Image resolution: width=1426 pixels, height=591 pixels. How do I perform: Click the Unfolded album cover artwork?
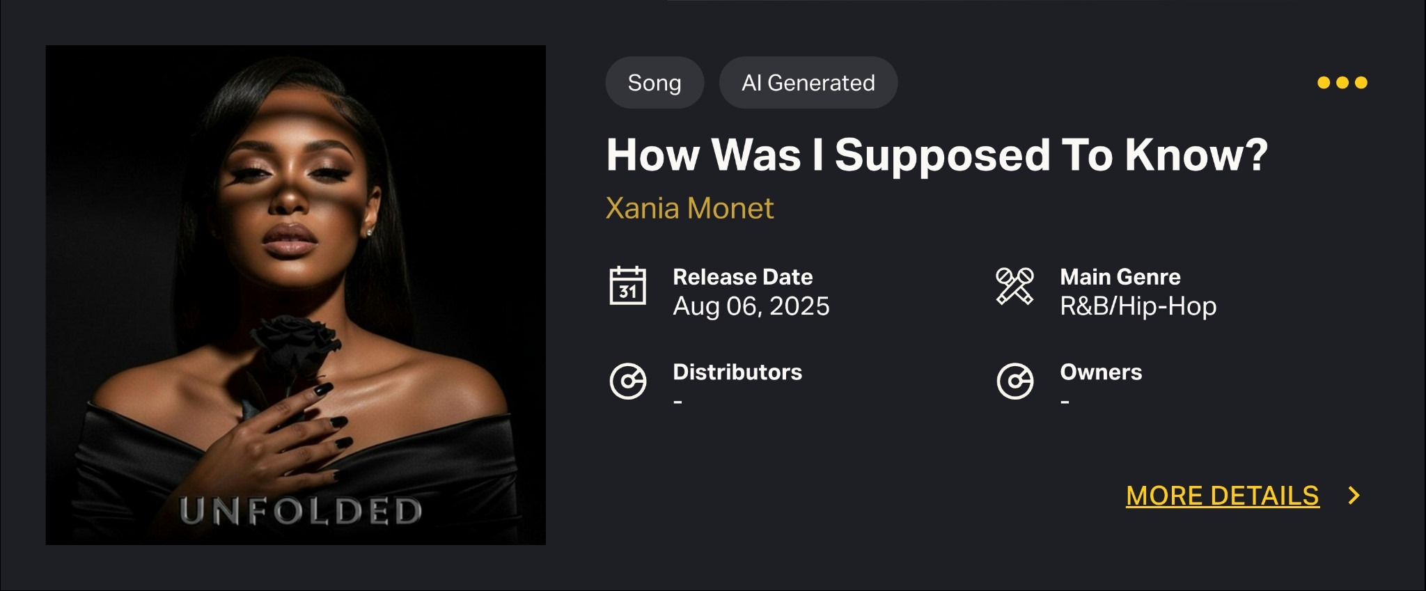point(296,295)
